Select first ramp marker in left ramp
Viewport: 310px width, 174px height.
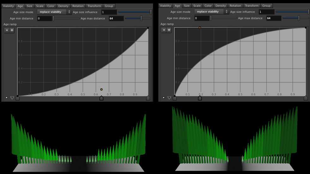(18, 98)
